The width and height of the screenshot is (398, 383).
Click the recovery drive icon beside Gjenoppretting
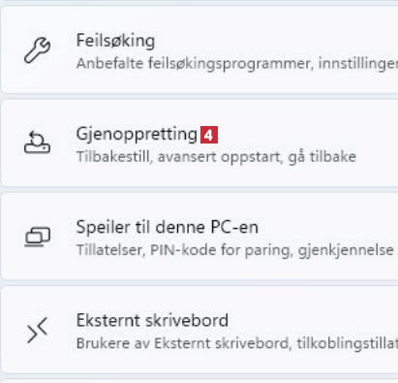pos(37,143)
